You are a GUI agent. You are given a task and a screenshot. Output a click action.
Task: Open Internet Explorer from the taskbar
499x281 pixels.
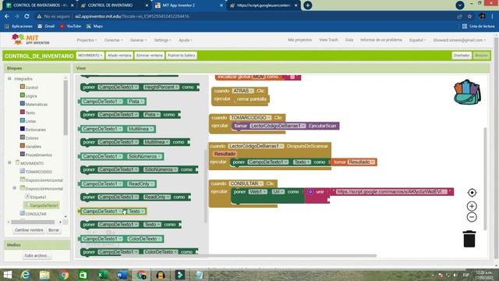(26, 275)
